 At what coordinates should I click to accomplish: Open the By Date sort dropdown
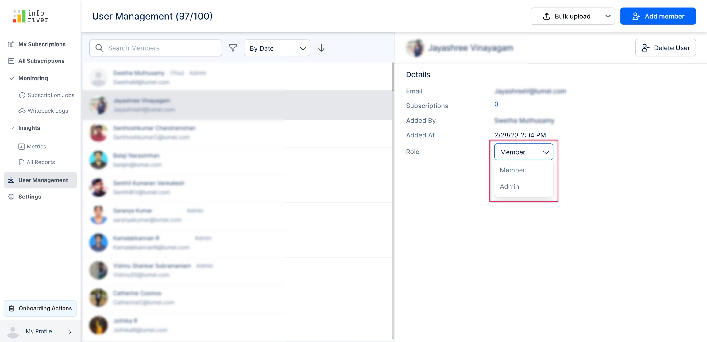point(277,48)
